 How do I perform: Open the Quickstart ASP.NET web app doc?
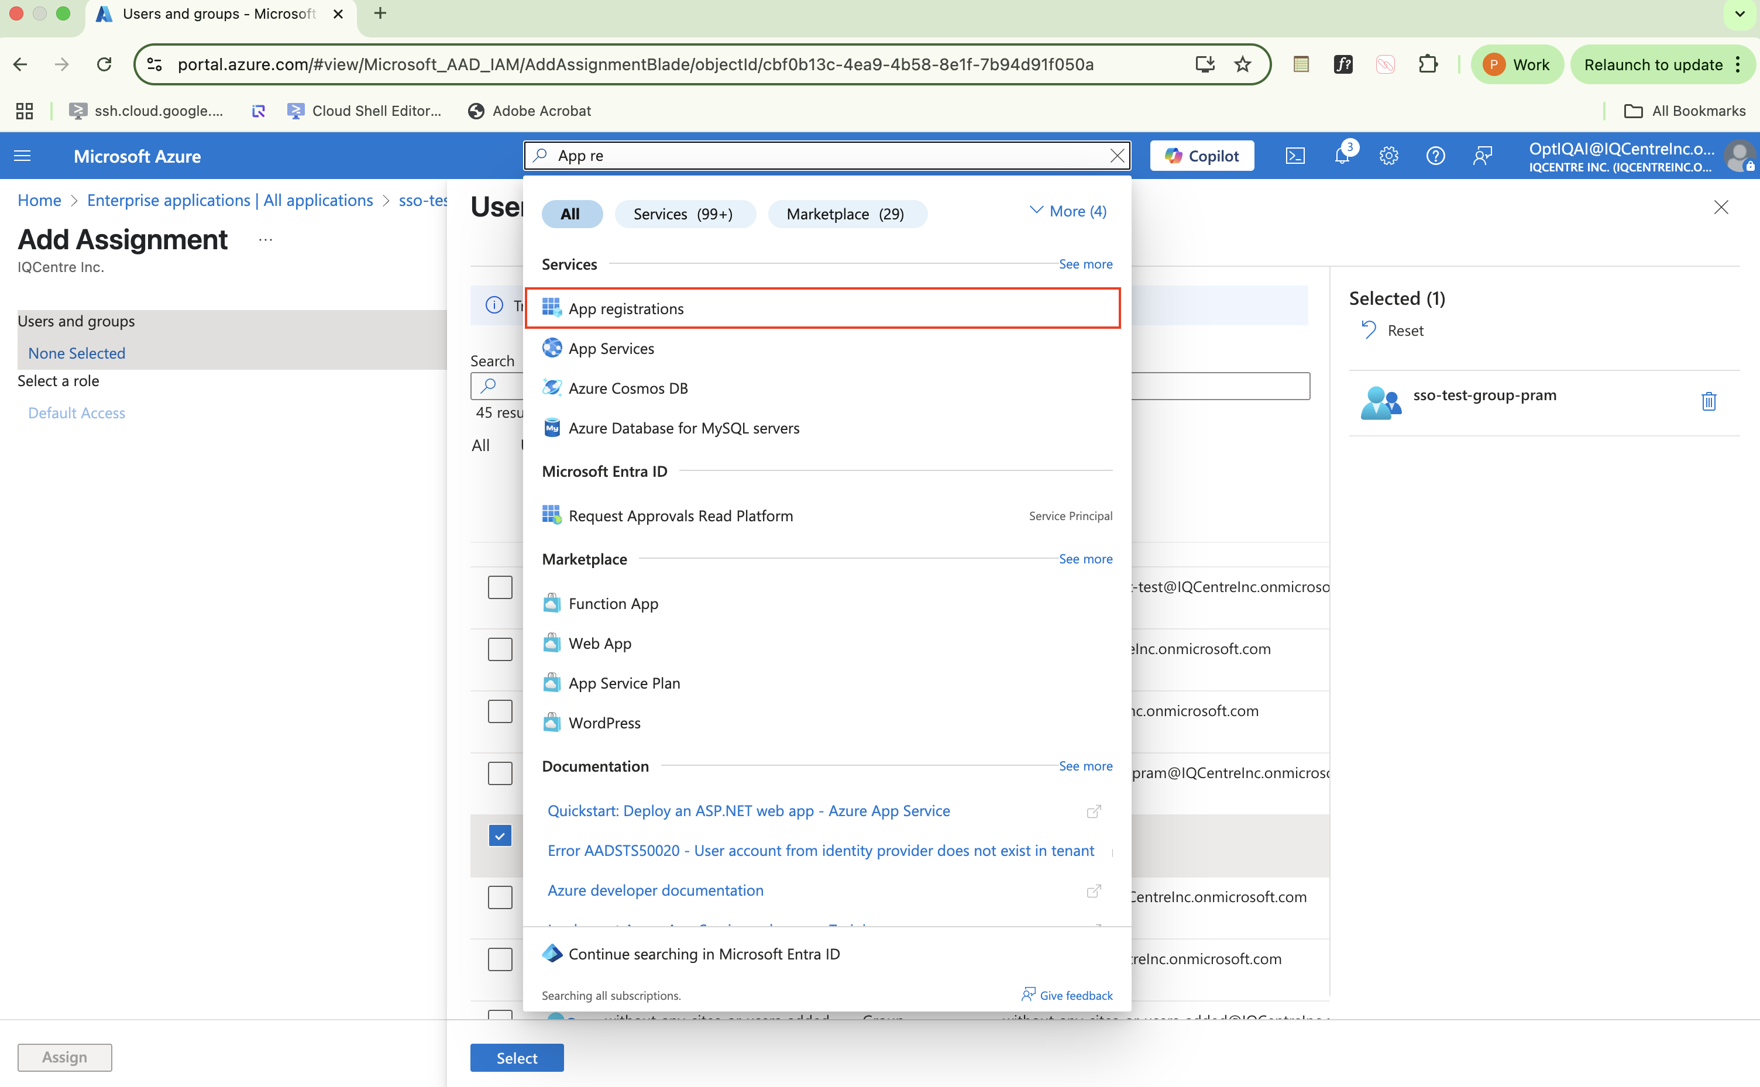pyautogui.click(x=748, y=810)
